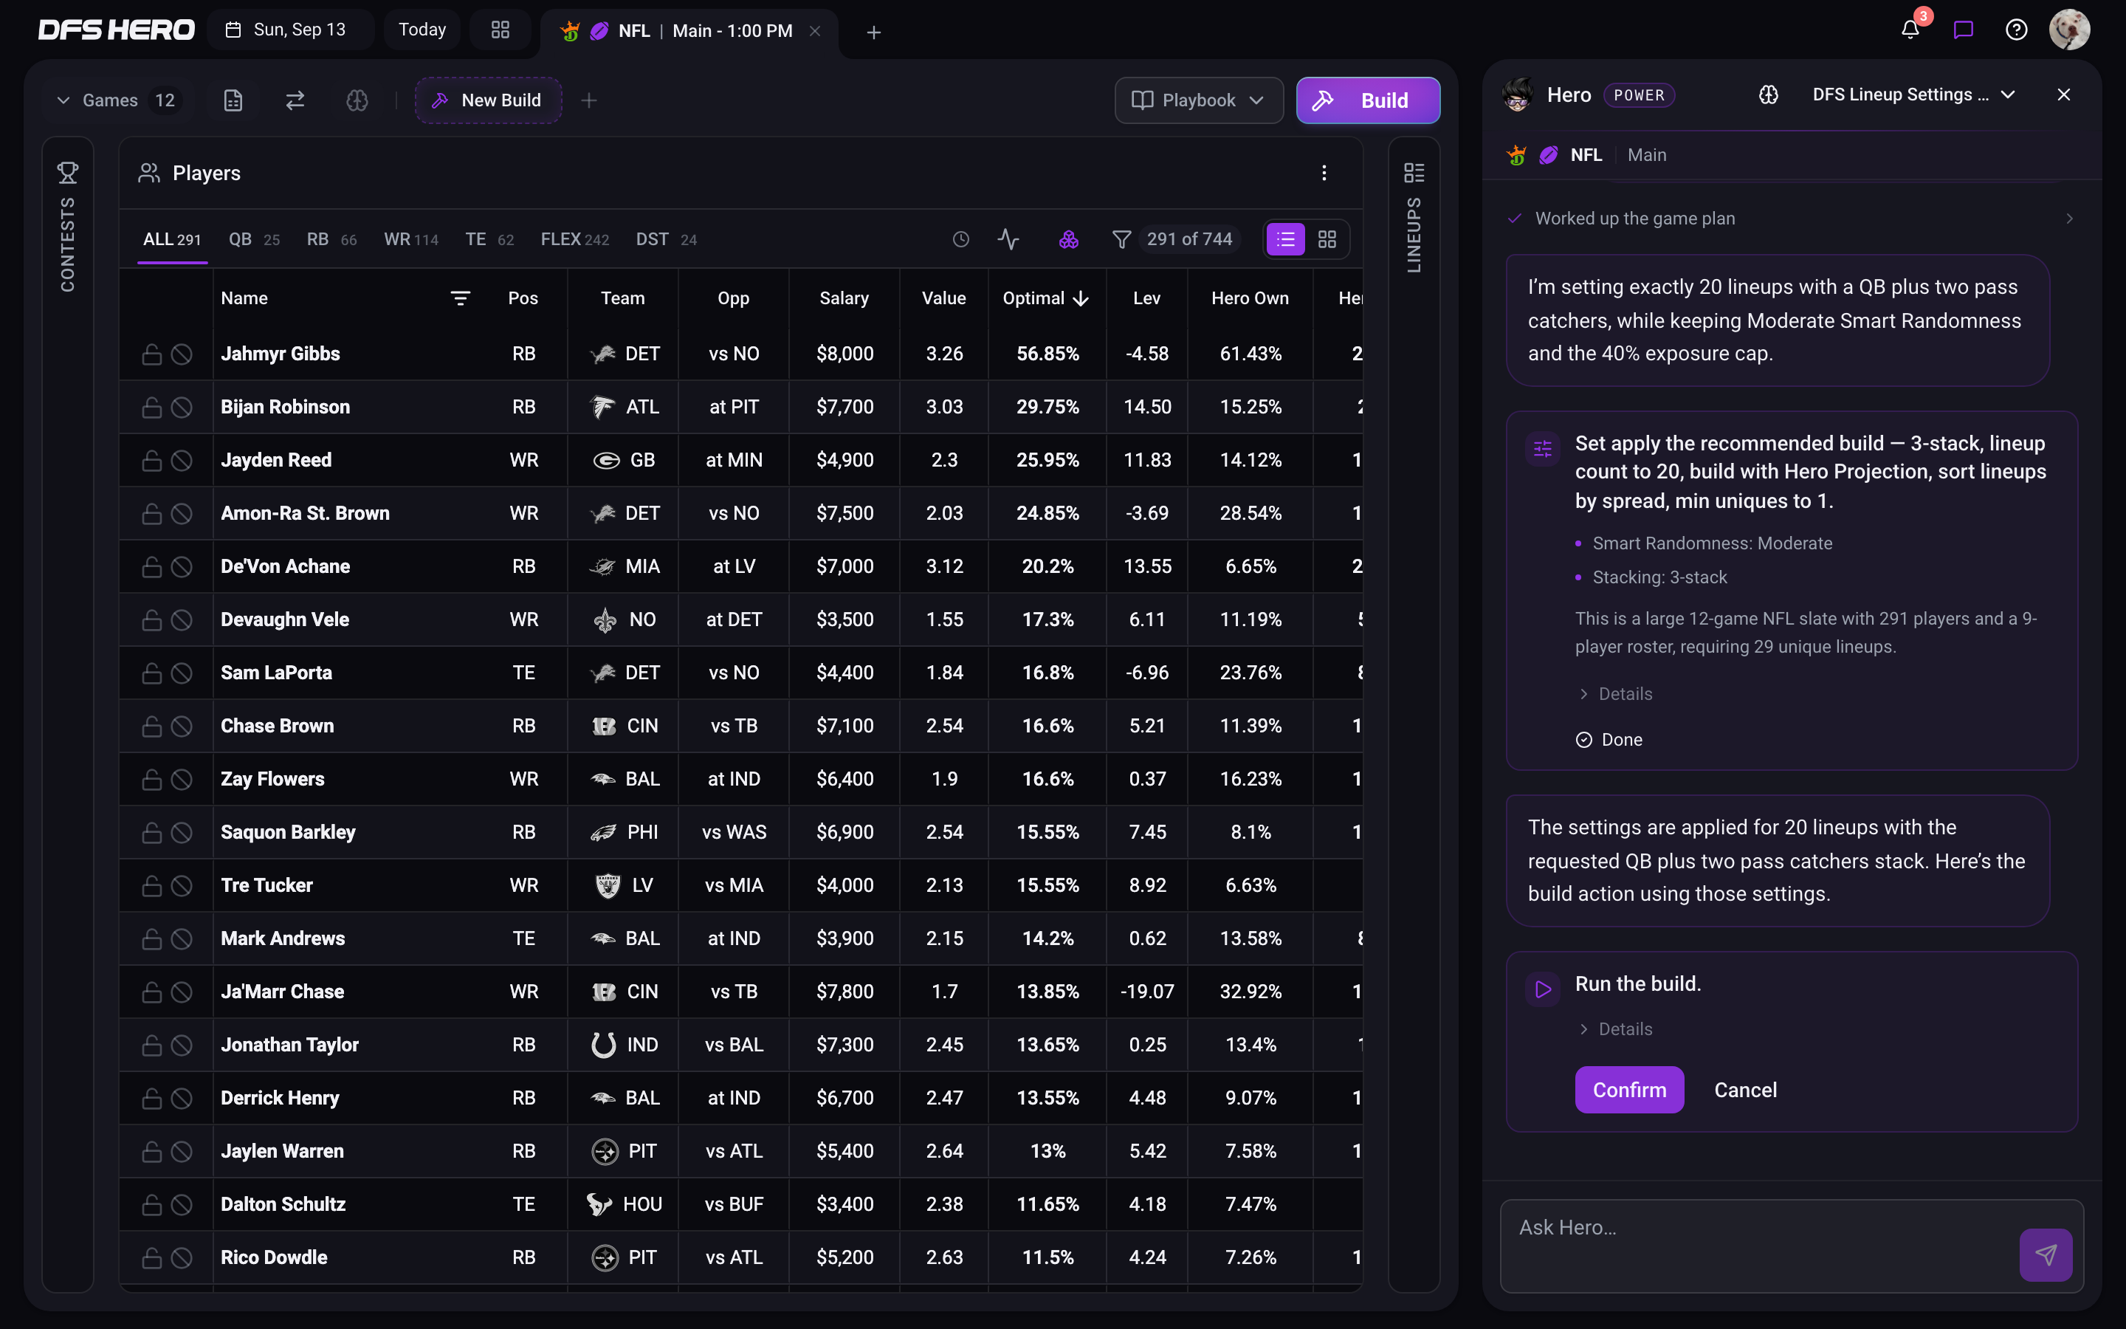Lock Jayden Reed with the lock toggle

click(x=152, y=461)
